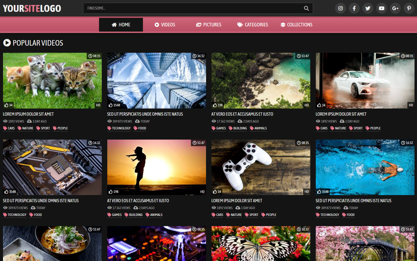Open the YouTube social icon
Image resolution: width=417 pixels, height=261 pixels.
pyautogui.click(x=382, y=8)
